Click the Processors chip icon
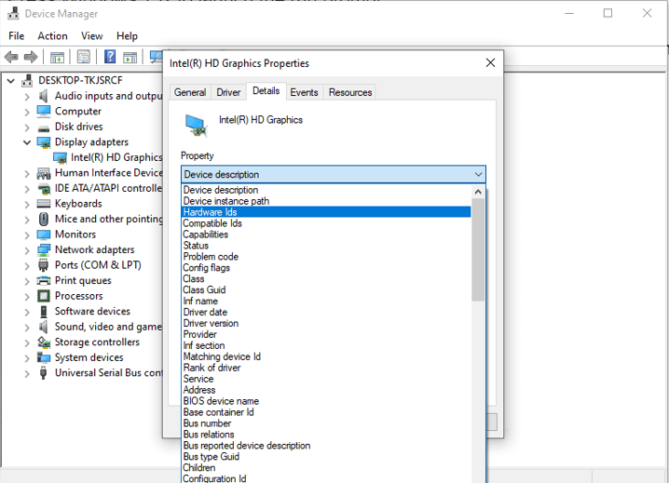 (44, 296)
